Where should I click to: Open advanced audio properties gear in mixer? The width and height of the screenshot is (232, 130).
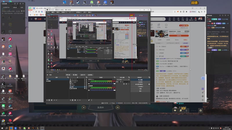[89, 100]
